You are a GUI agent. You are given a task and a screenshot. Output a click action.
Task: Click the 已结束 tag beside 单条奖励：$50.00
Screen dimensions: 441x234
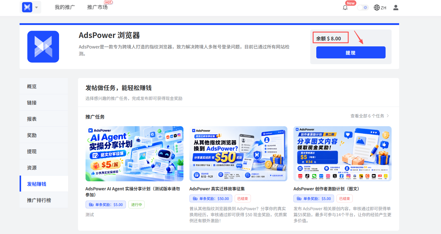pos(243,198)
